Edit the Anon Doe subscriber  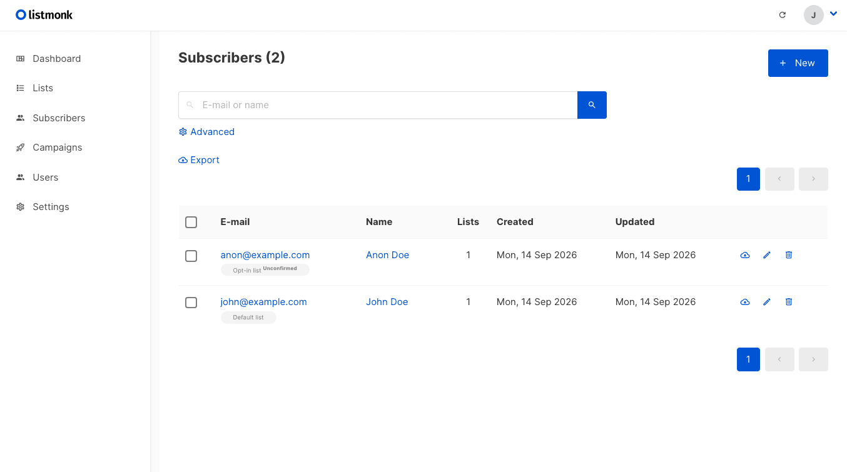[x=767, y=255]
